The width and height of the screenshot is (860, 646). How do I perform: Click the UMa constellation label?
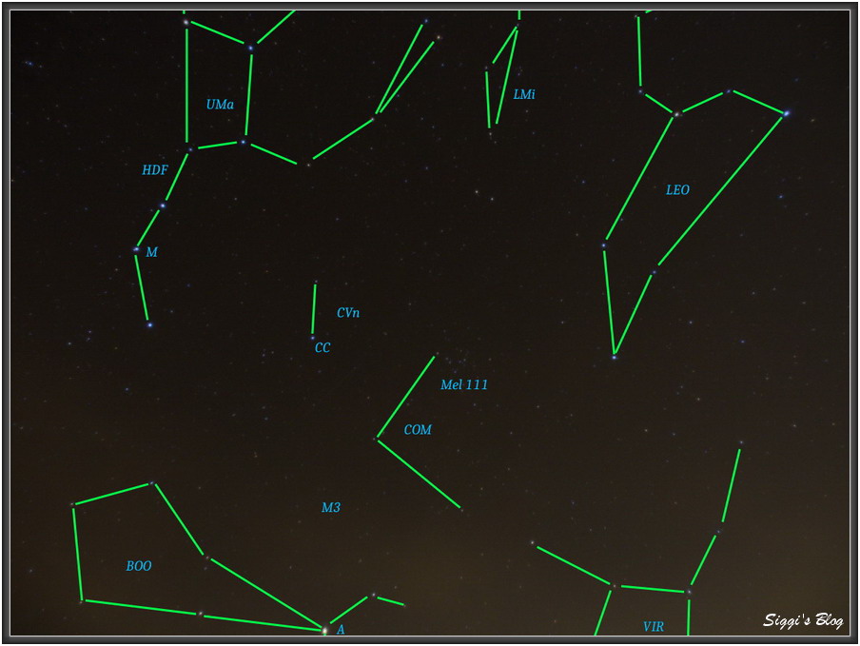tap(220, 105)
